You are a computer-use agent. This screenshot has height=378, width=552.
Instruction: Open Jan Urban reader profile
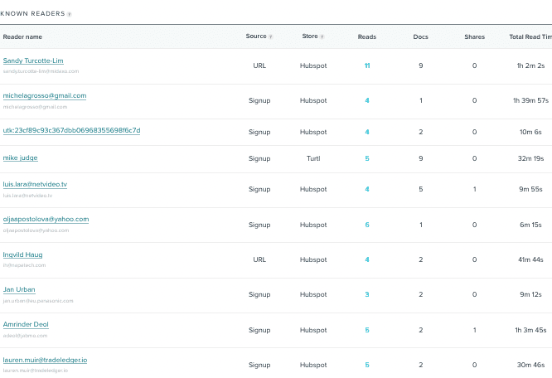19,289
